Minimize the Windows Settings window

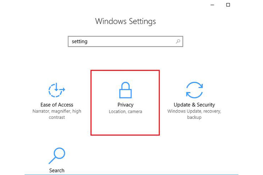click(211, 5)
